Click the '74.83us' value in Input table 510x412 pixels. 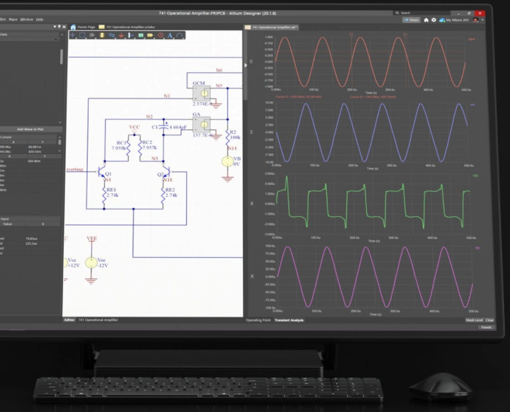pyautogui.click(x=32, y=239)
